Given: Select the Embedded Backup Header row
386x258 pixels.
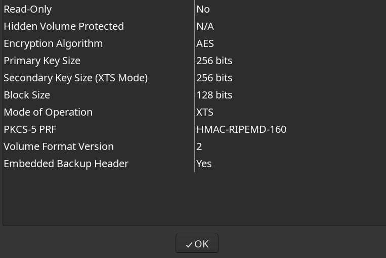Looking at the screenshot, I should 194,164.
